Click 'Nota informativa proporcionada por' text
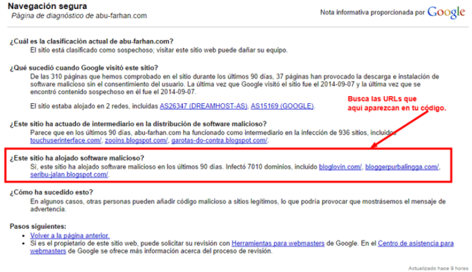The image size is (472, 272). coord(372,13)
